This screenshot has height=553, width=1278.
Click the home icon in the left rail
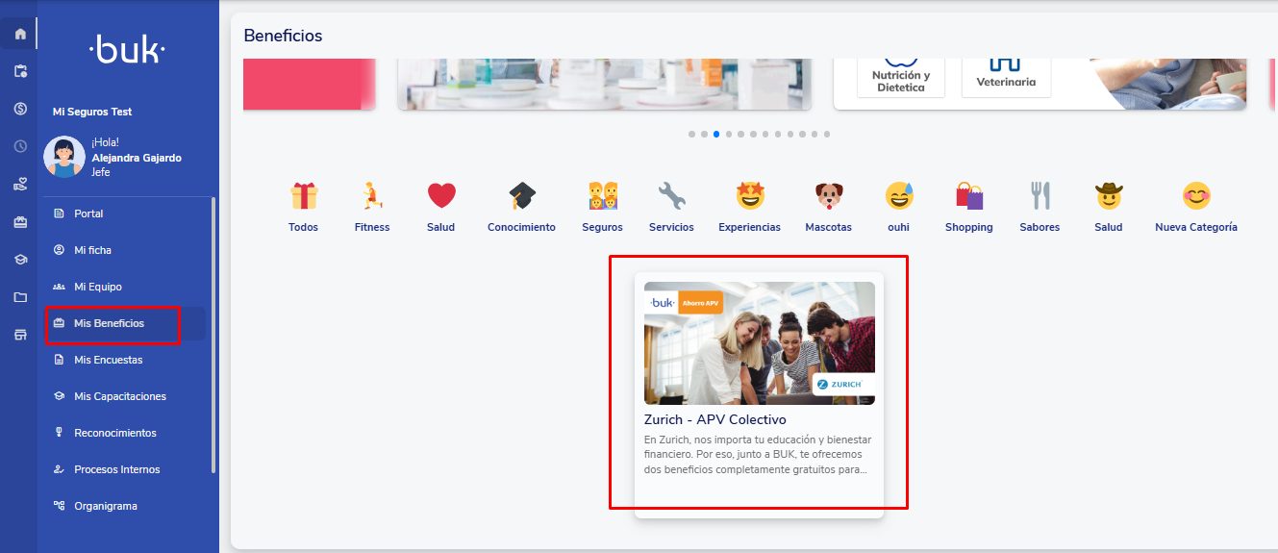20,34
